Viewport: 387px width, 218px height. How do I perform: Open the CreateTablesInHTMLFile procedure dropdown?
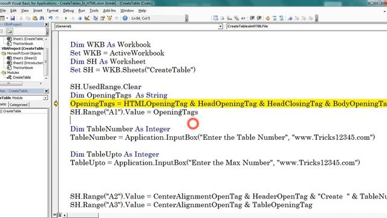click(307, 26)
